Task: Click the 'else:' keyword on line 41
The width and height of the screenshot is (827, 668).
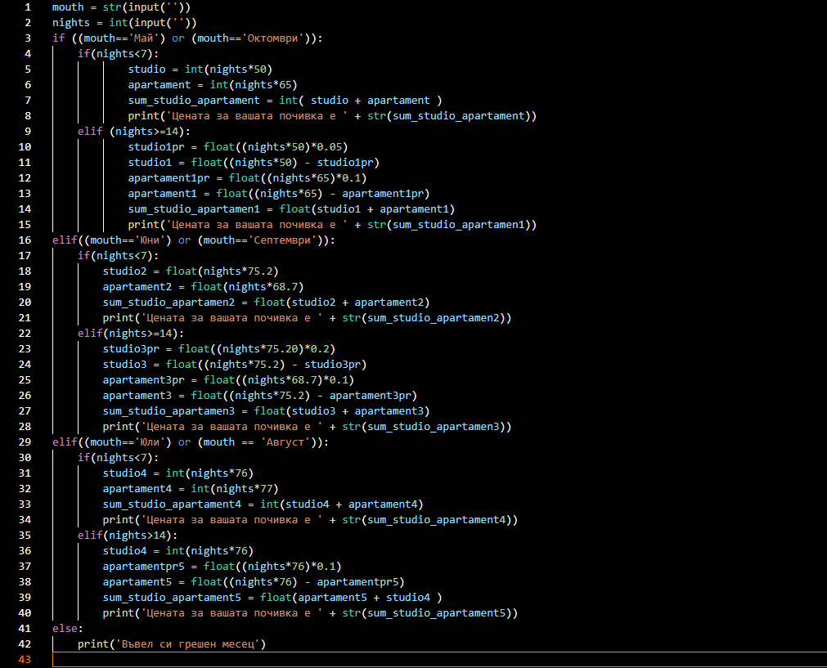Action: [x=68, y=629]
